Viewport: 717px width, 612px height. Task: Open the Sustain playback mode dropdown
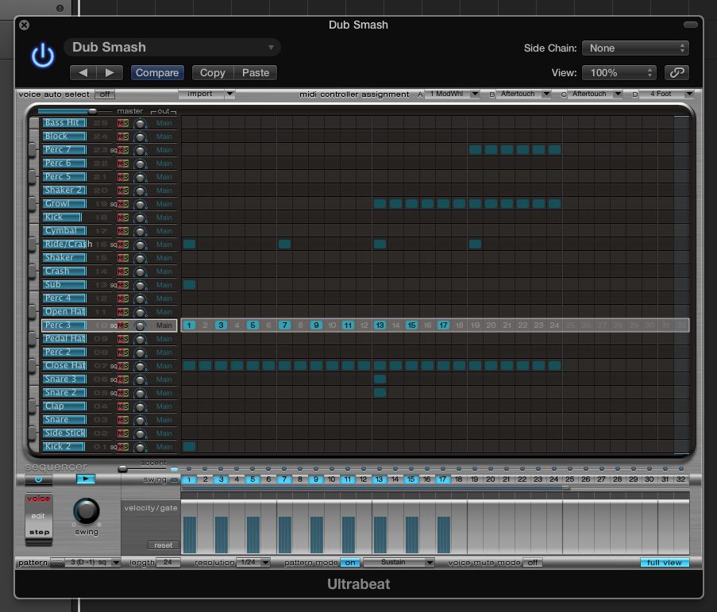pyautogui.click(x=399, y=563)
